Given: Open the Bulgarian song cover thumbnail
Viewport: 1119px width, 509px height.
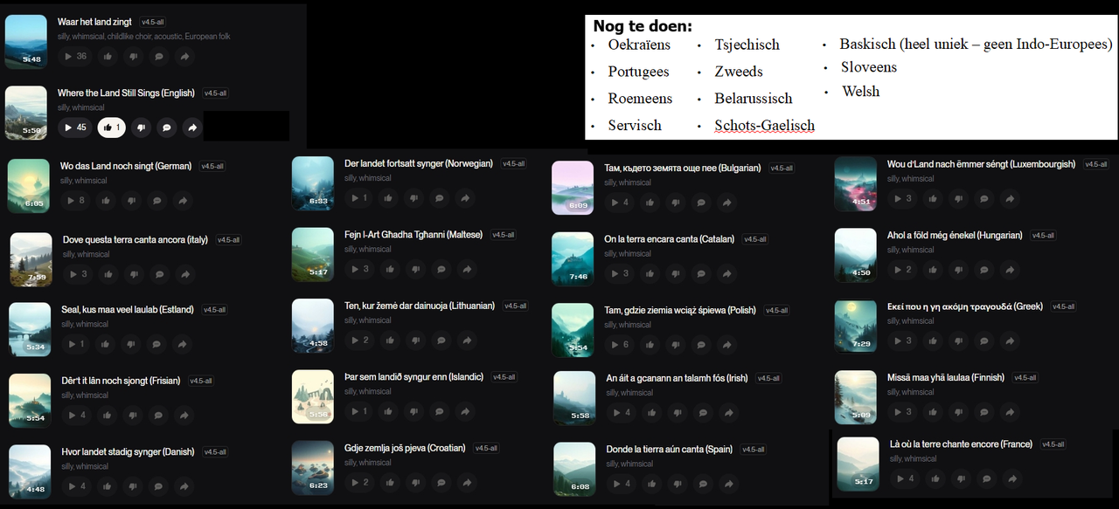Looking at the screenshot, I should coord(573,188).
